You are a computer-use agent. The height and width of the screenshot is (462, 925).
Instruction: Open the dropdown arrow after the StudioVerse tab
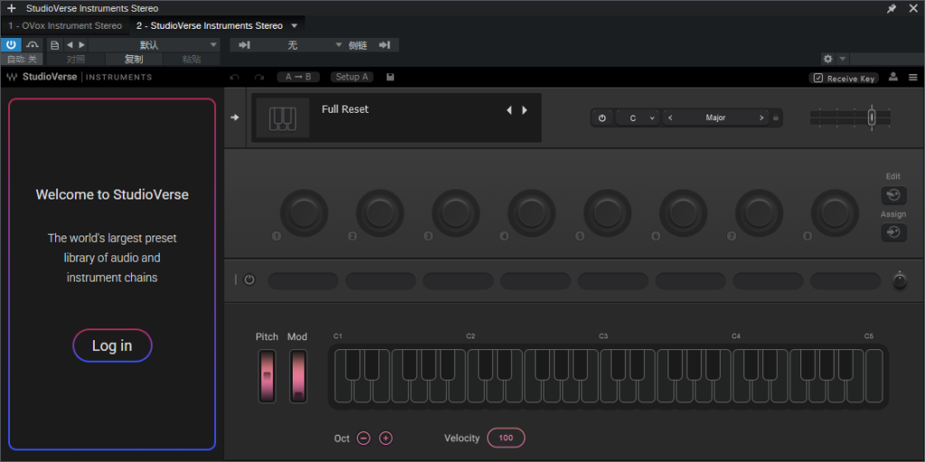294,26
